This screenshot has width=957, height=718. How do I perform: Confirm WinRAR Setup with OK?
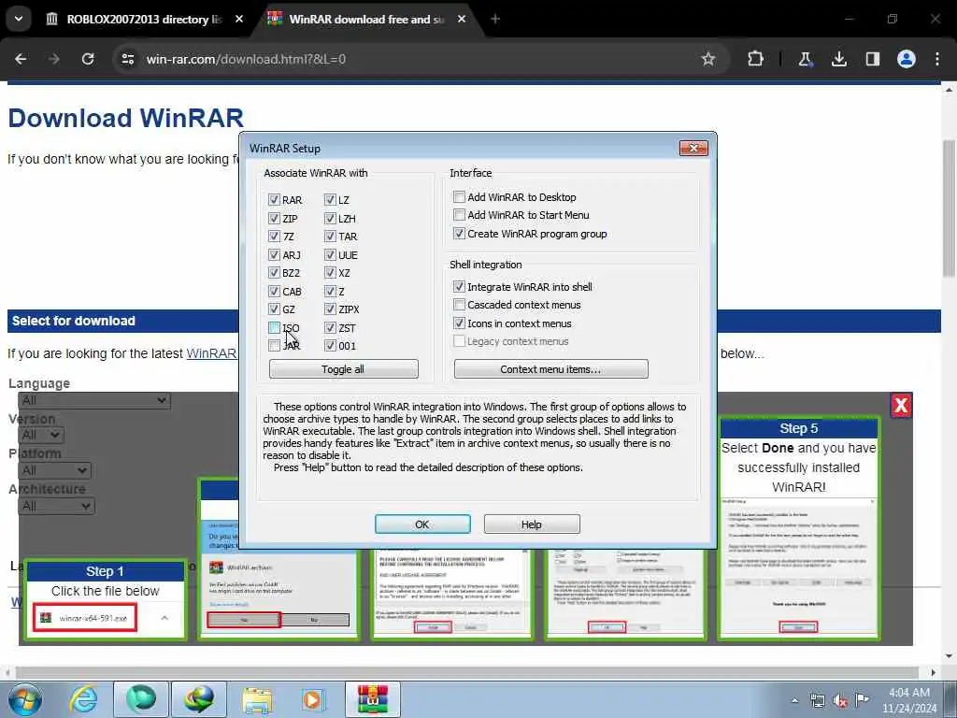click(x=422, y=524)
